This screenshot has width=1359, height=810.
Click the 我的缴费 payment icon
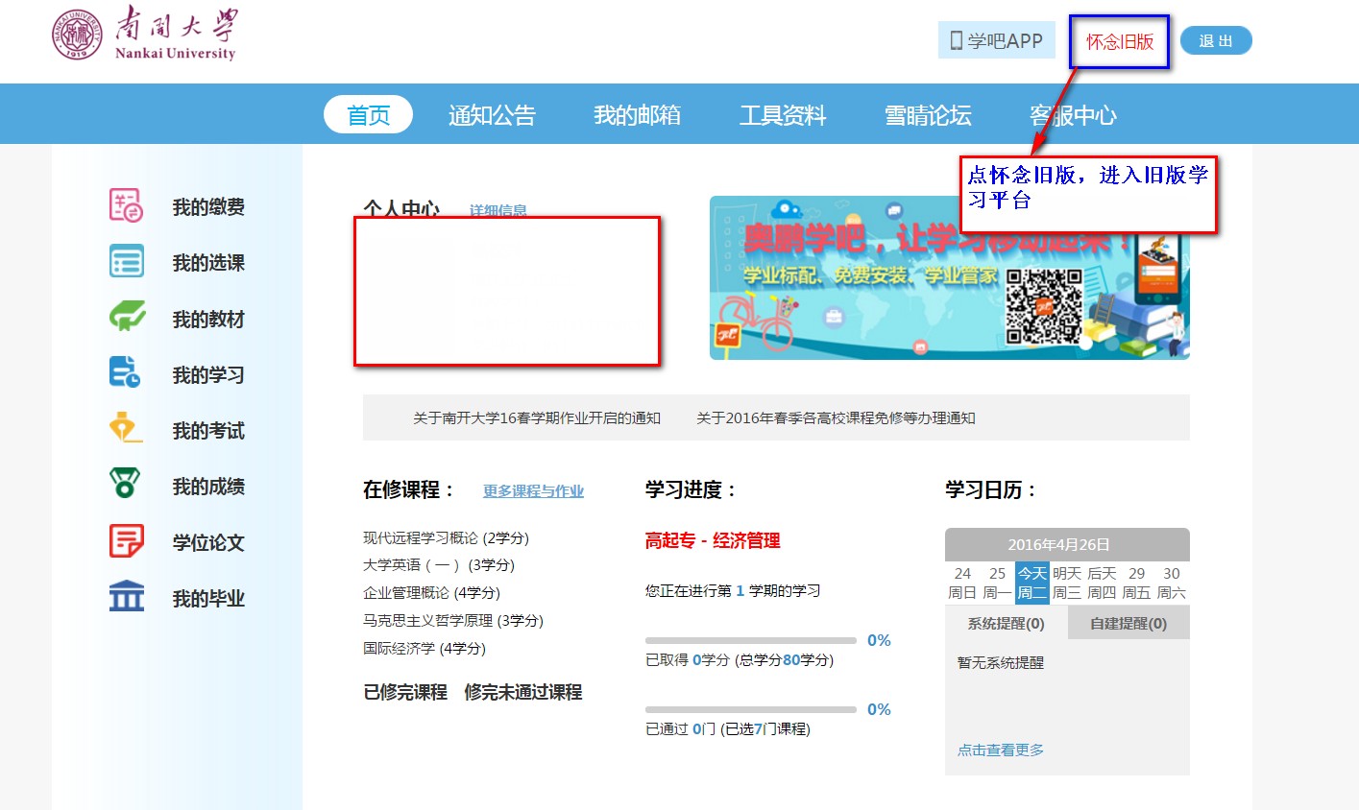click(x=126, y=206)
